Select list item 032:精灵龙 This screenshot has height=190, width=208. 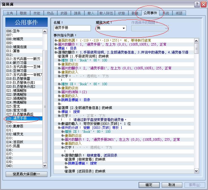click(24, 134)
